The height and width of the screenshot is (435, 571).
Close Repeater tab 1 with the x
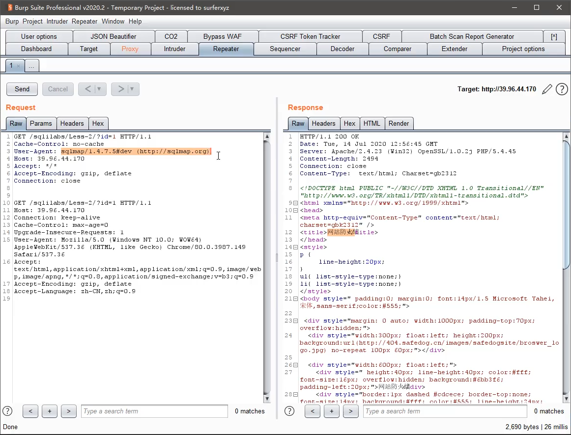coord(18,66)
